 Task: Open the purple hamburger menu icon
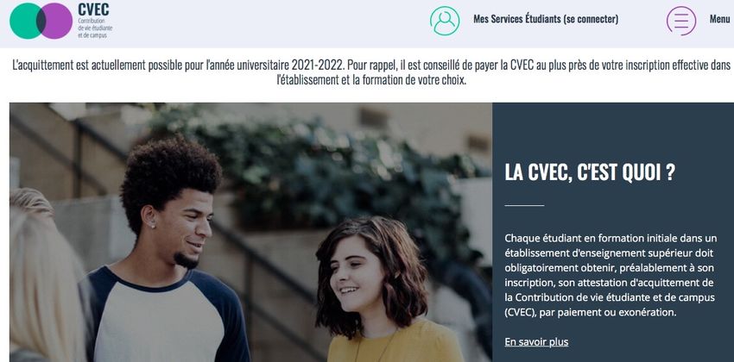[681, 21]
